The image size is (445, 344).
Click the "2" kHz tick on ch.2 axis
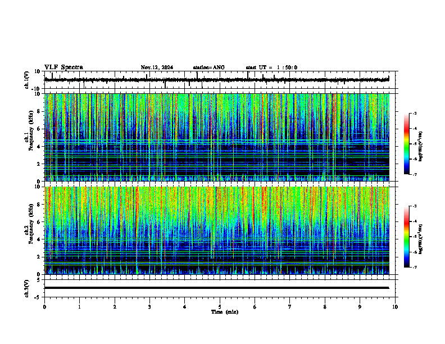pos(39,257)
